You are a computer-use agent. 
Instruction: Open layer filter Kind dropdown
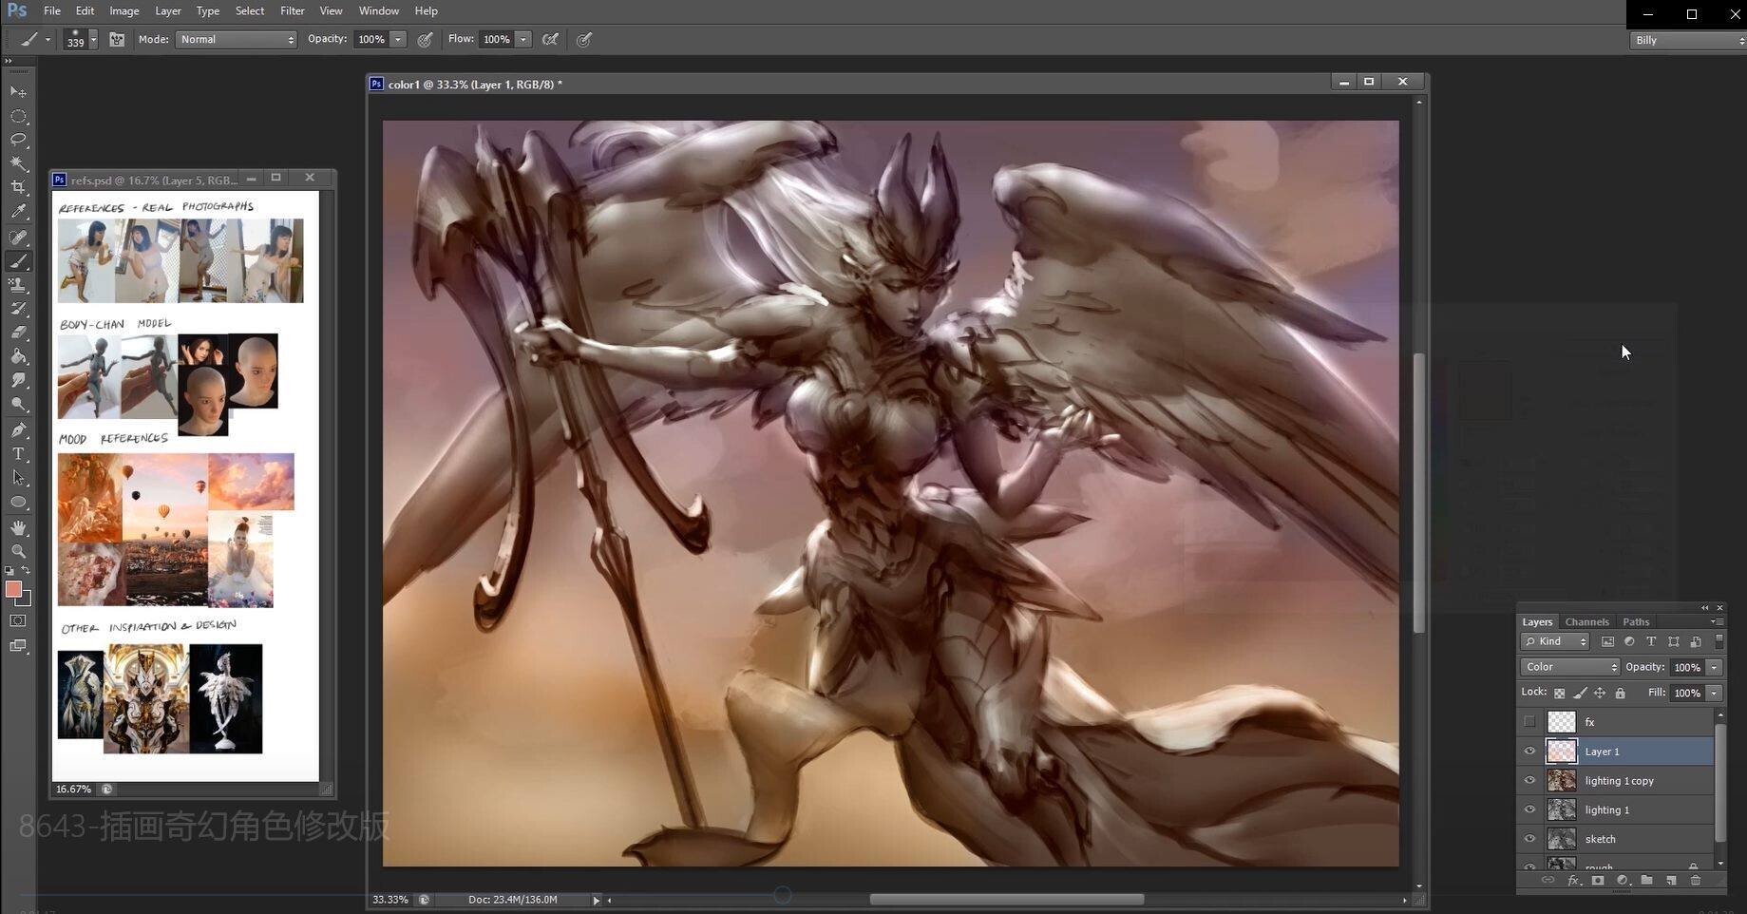coord(1555,642)
